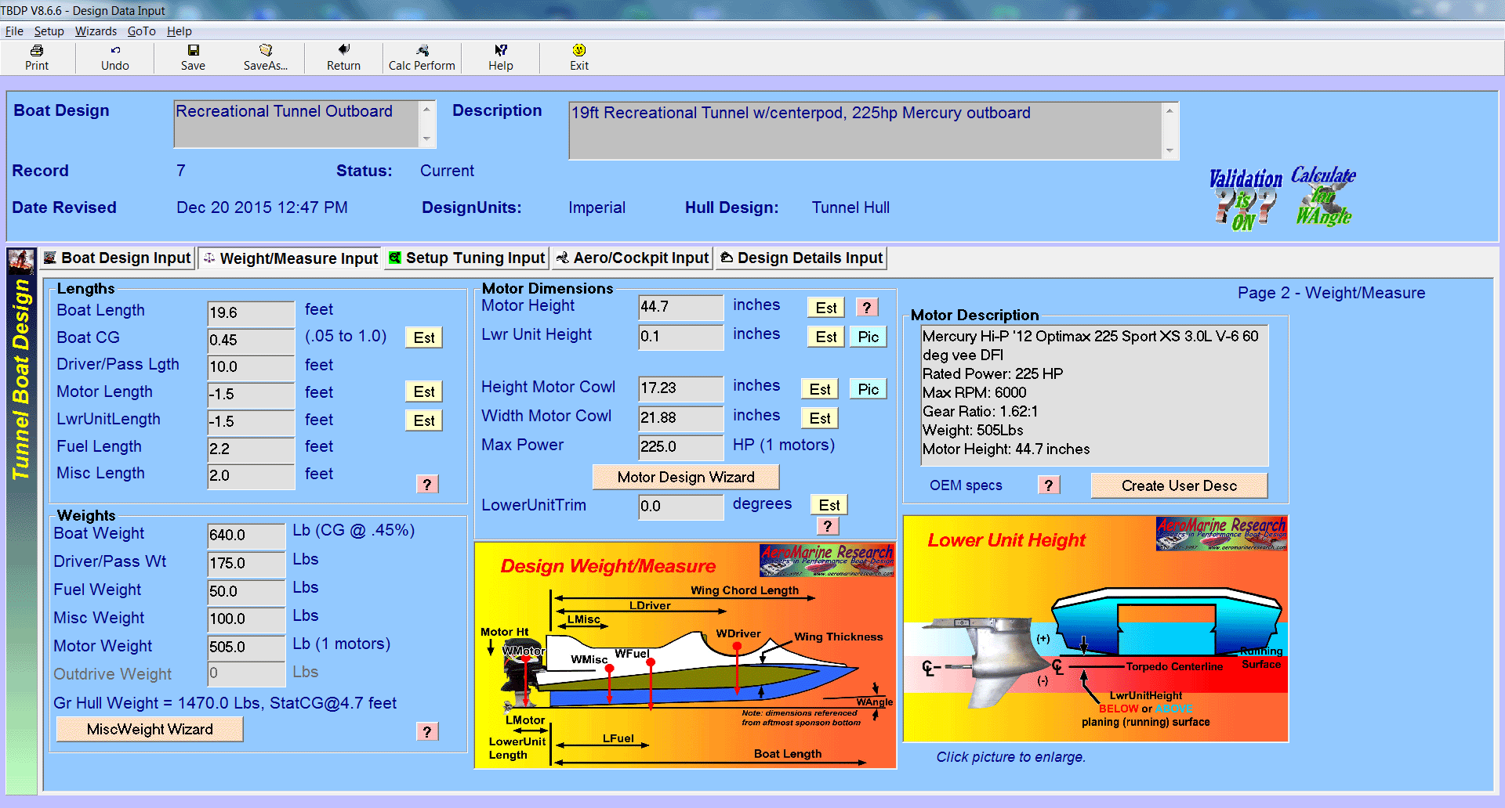Screen dimensions: 1505x808
Task: Click Pic button for Lwr Unit Height
Action: click(x=869, y=337)
